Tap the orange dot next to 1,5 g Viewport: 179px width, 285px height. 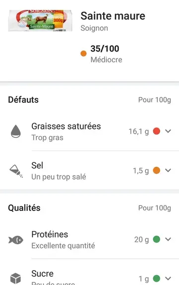[156, 170]
